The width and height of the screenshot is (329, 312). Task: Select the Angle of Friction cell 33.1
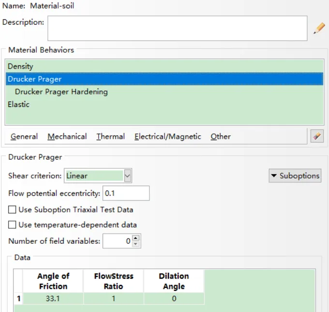(x=53, y=298)
